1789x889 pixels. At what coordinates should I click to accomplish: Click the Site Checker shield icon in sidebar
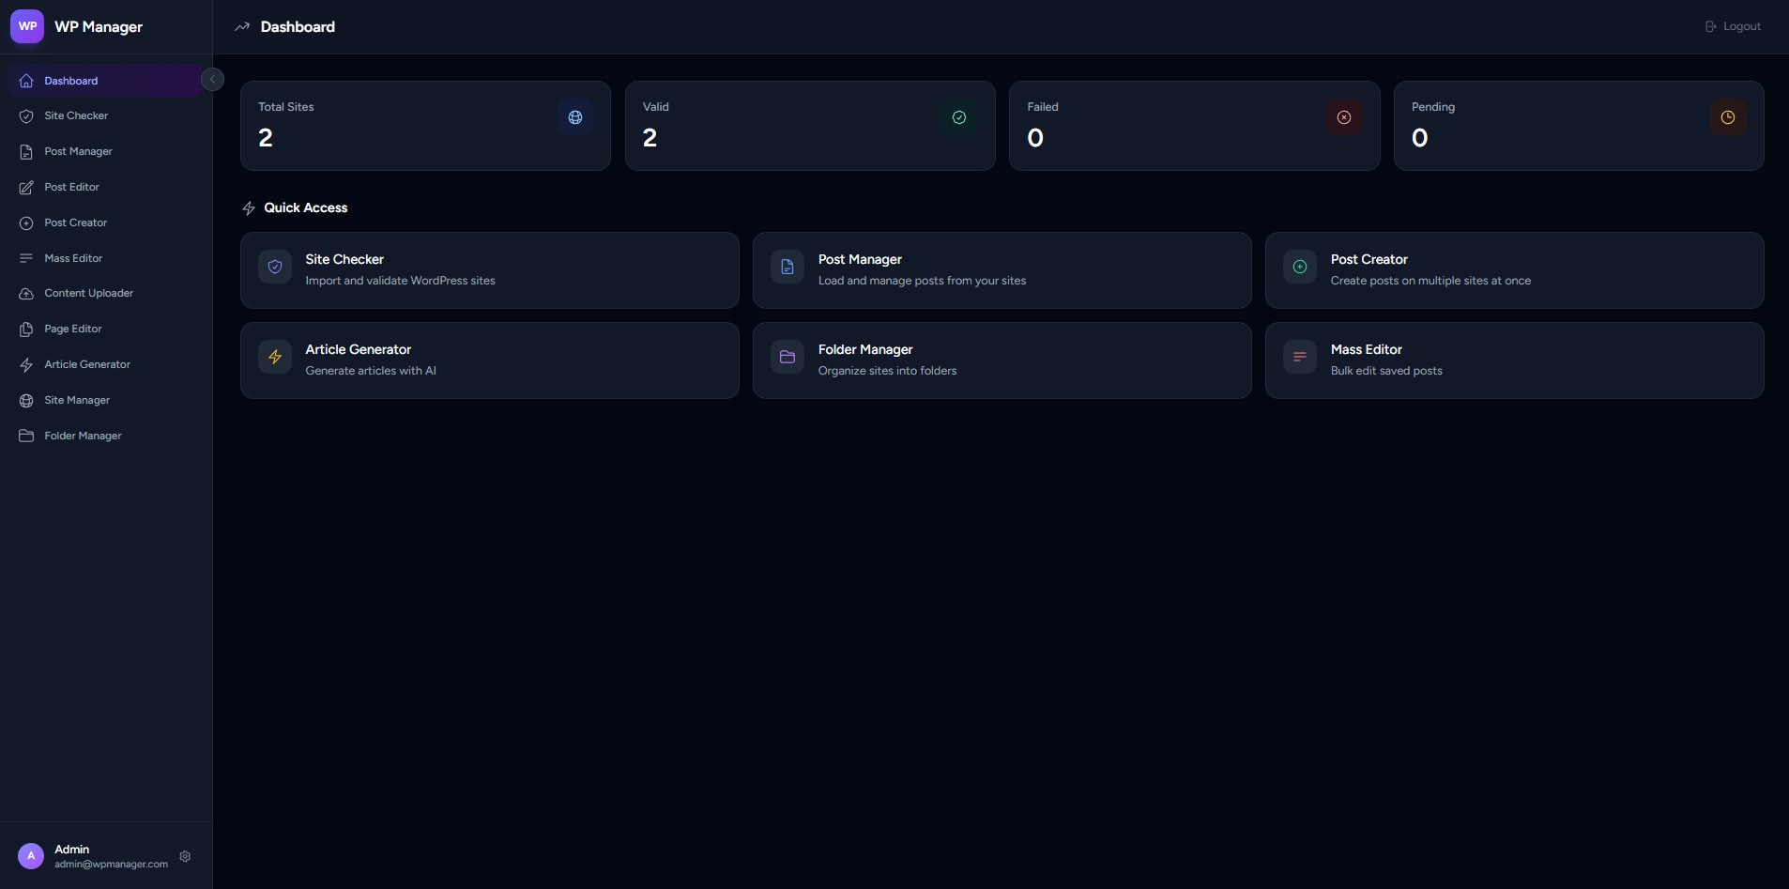coord(26,116)
